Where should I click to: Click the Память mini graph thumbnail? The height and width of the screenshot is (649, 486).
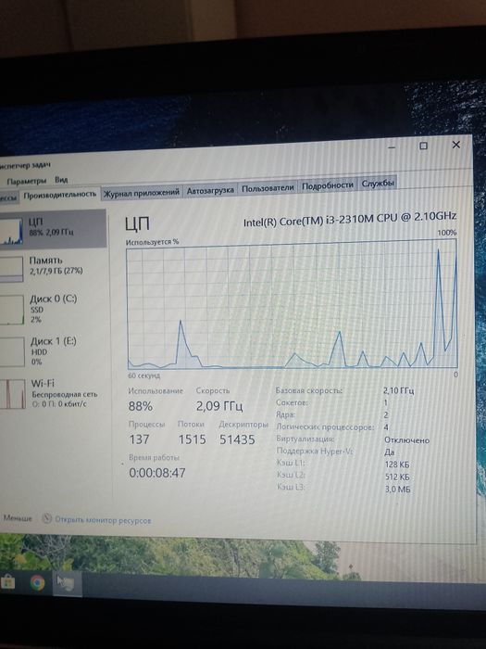tap(11, 269)
